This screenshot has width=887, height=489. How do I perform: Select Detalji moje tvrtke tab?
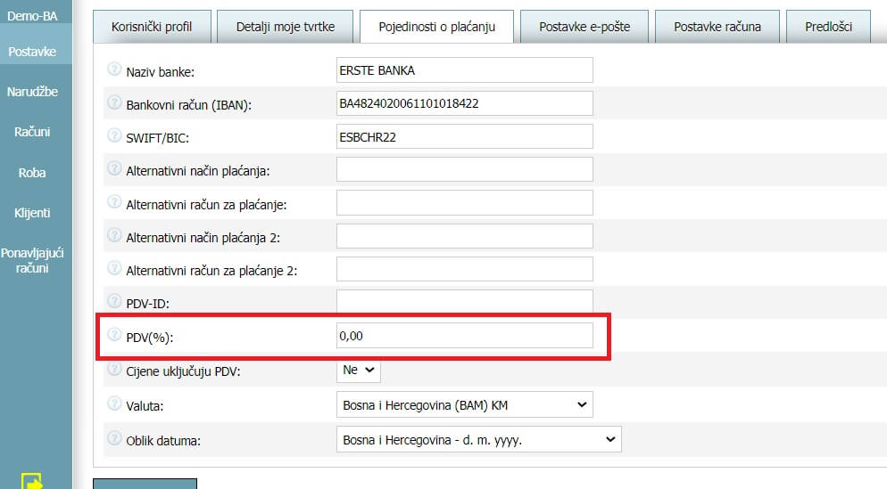pos(286,27)
